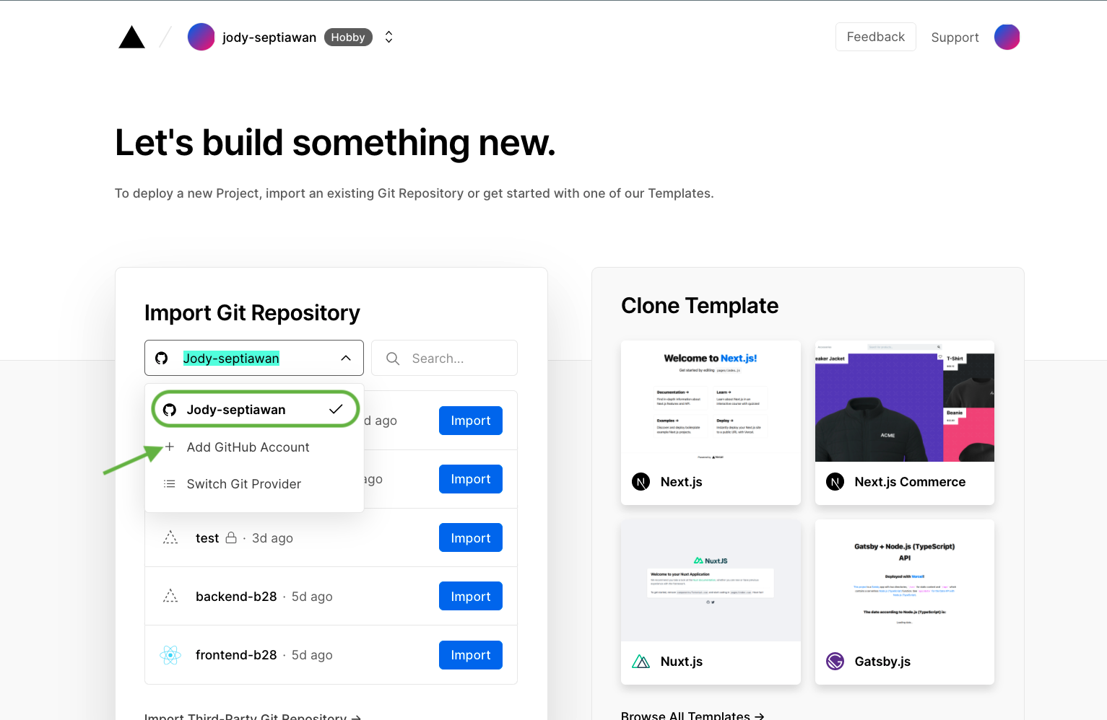Viewport: 1107px width, 720px height.
Task: Click the plus icon for Add GitHub Account
Action: click(x=170, y=447)
